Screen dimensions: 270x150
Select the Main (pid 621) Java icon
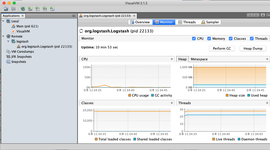(x=13, y=26)
